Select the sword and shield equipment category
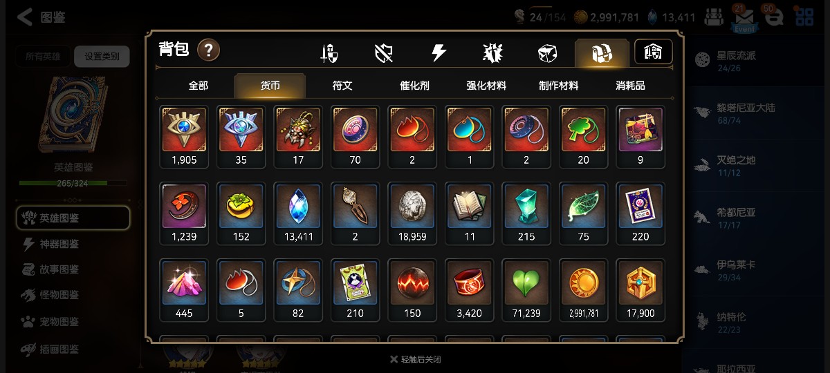The height and width of the screenshot is (373, 830). [x=329, y=53]
